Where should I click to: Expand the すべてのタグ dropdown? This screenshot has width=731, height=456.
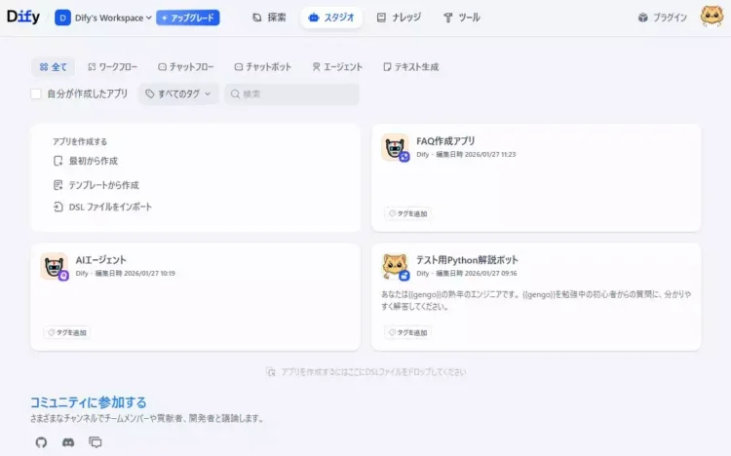(x=178, y=95)
